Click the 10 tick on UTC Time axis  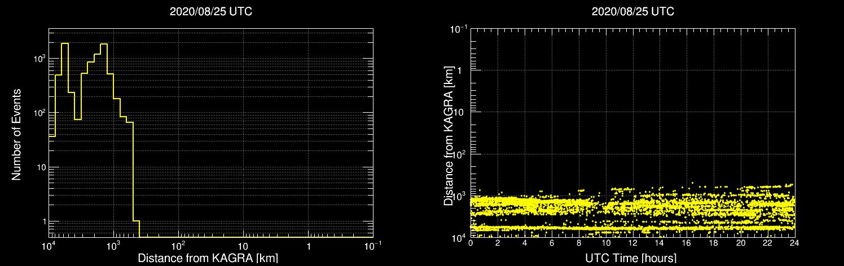[605, 243]
